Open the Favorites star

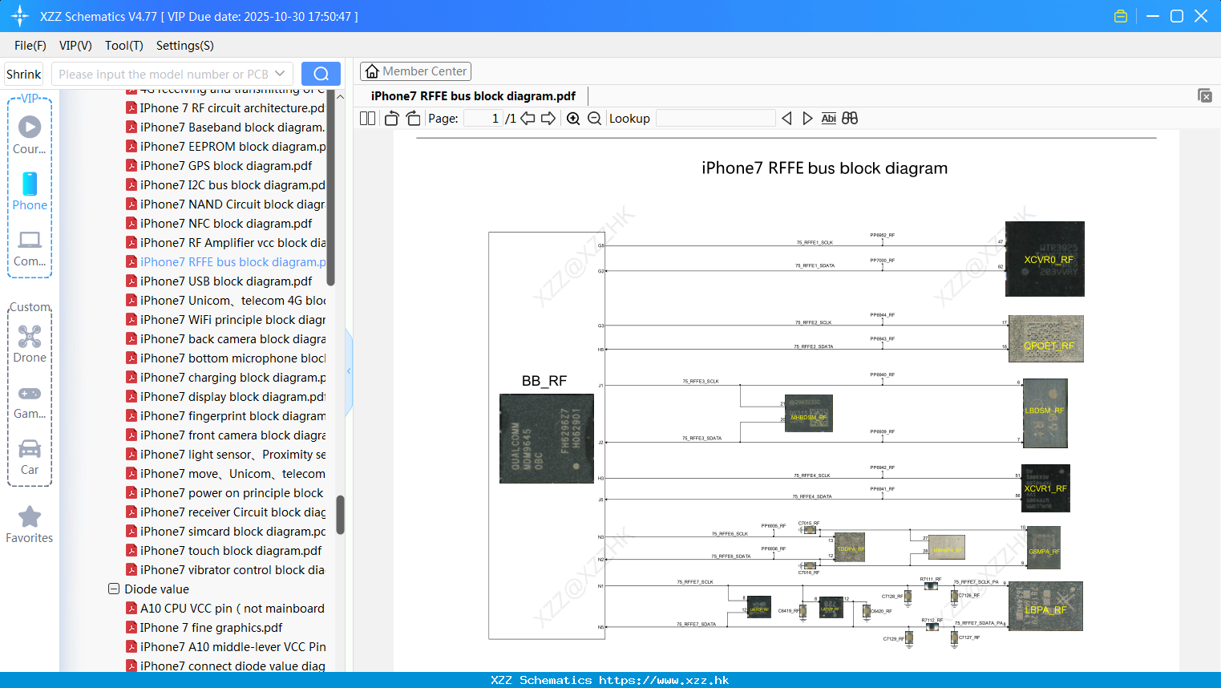pyautogui.click(x=30, y=524)
